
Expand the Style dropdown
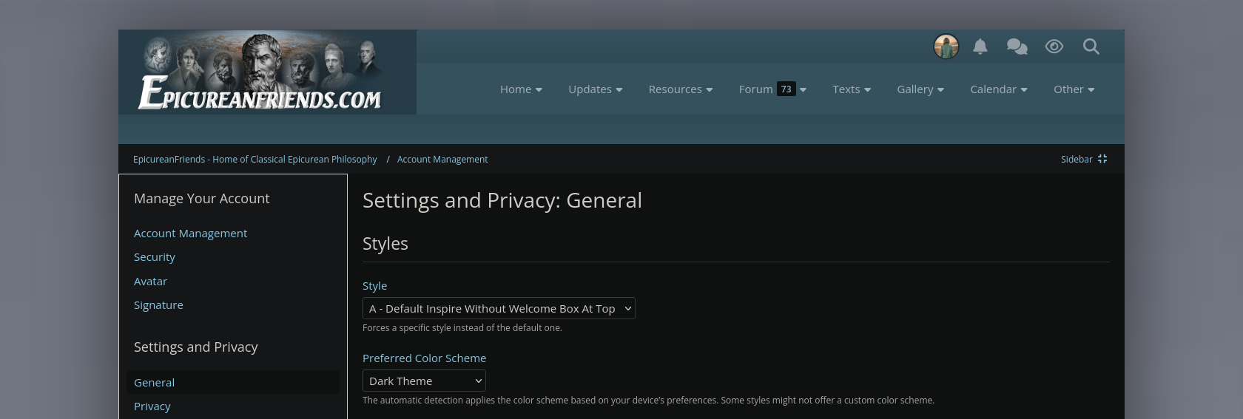499,308
